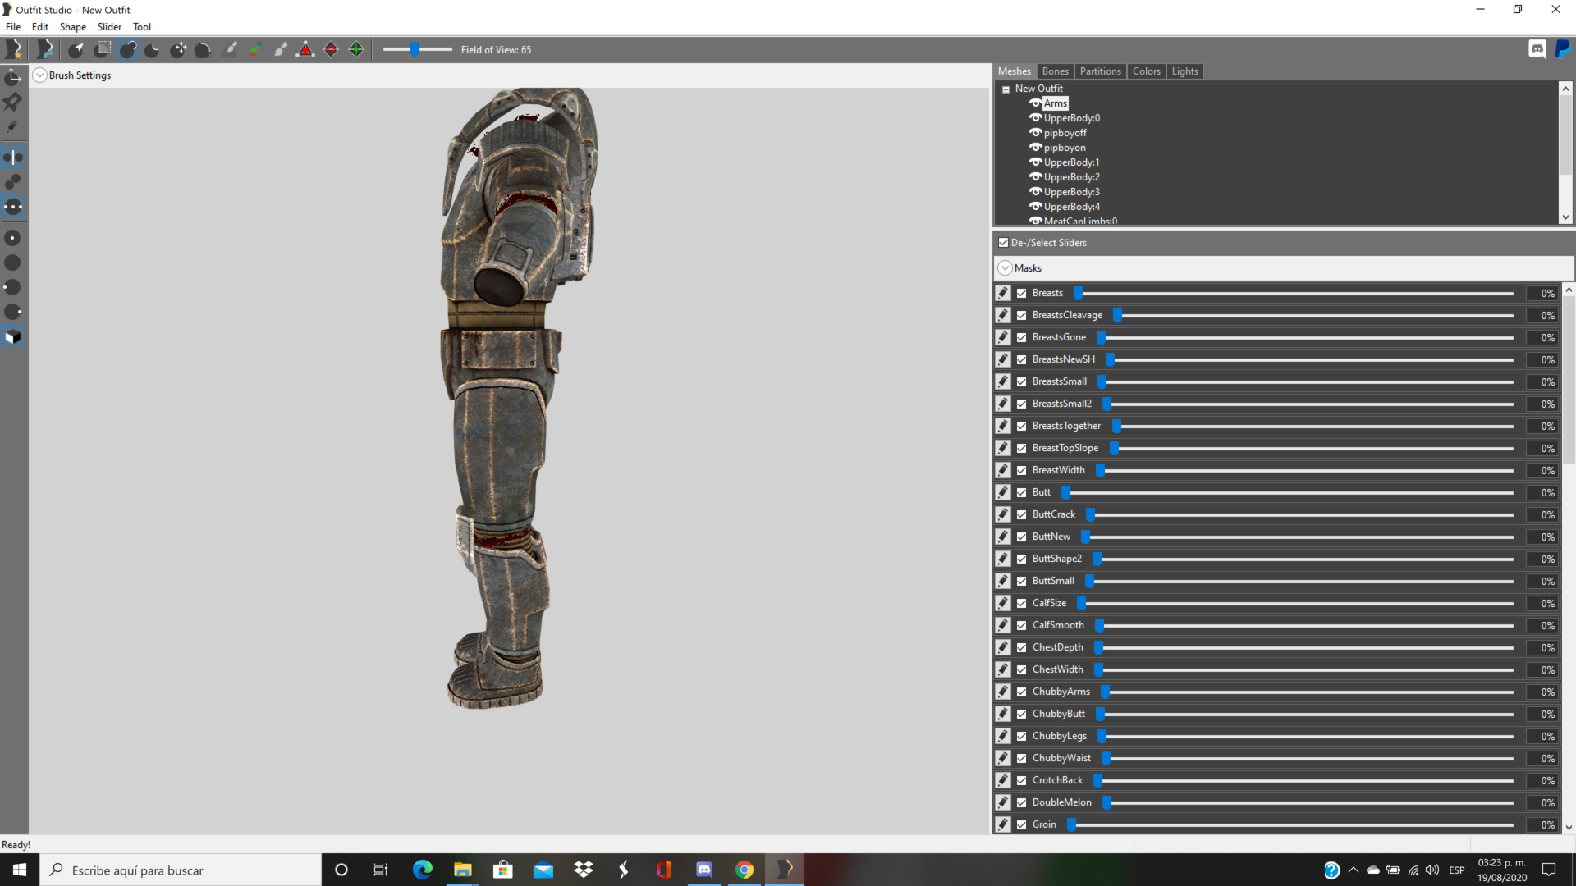Edit the CalfSize slider with pencil icon
This screenshot has height=886, width=1576.
[1003, 603]
